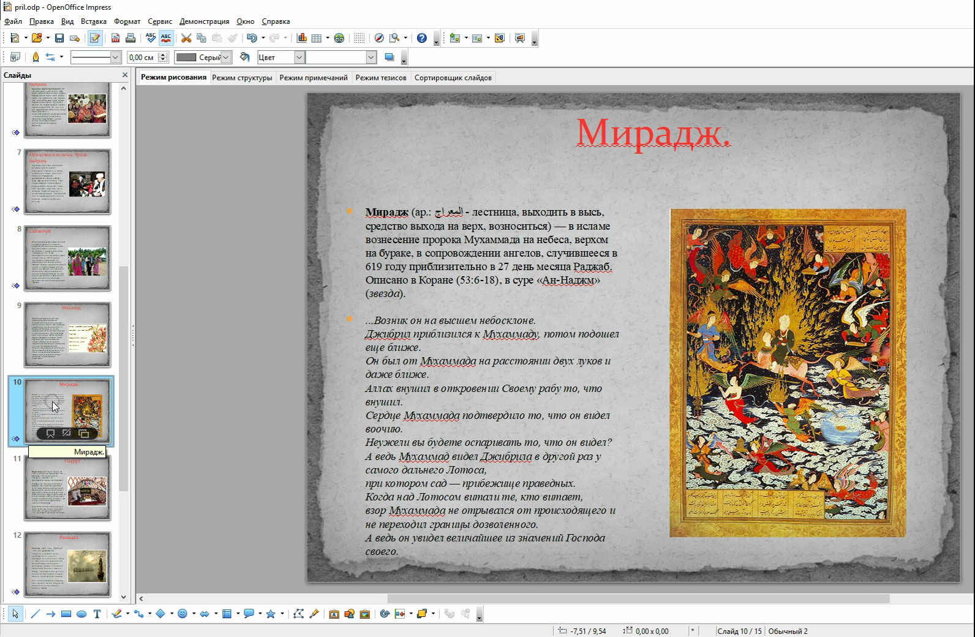Toggle Glue Points mode icon
Image resolution: width=975 pixels, height=637 pixels.
tap(314, 614)
